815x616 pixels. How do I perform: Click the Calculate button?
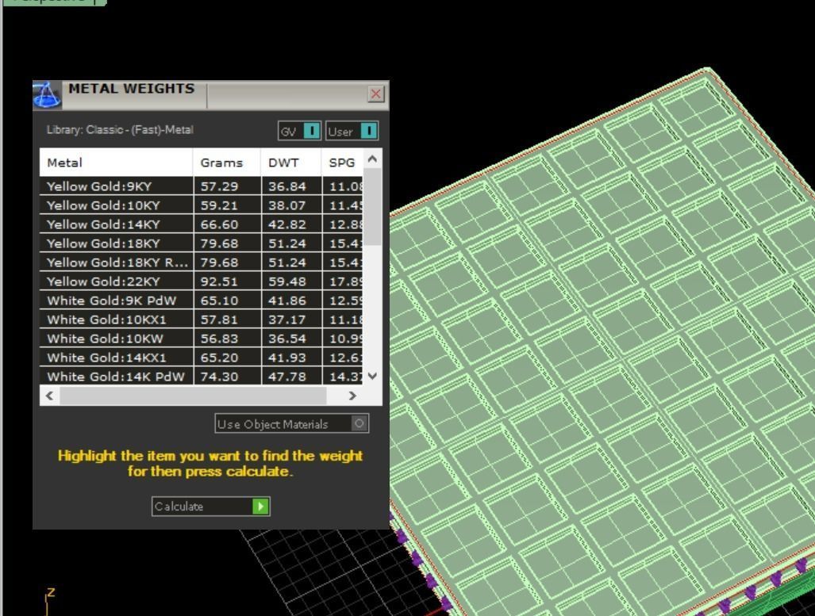coord(210,507)
